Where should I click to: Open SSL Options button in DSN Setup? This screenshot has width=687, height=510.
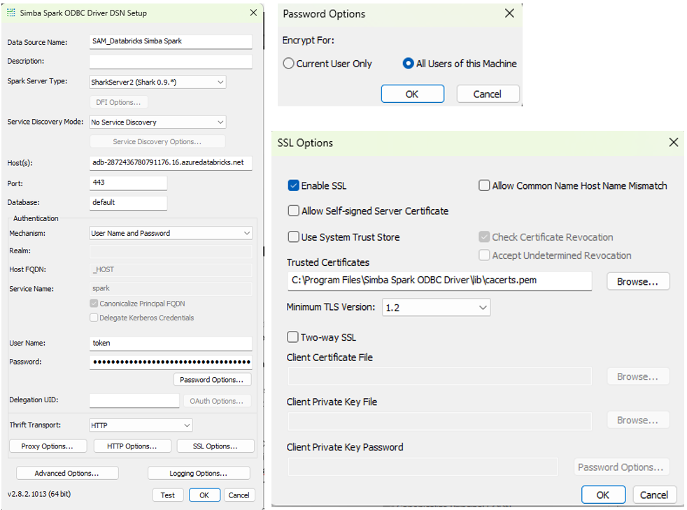[215, 446]
